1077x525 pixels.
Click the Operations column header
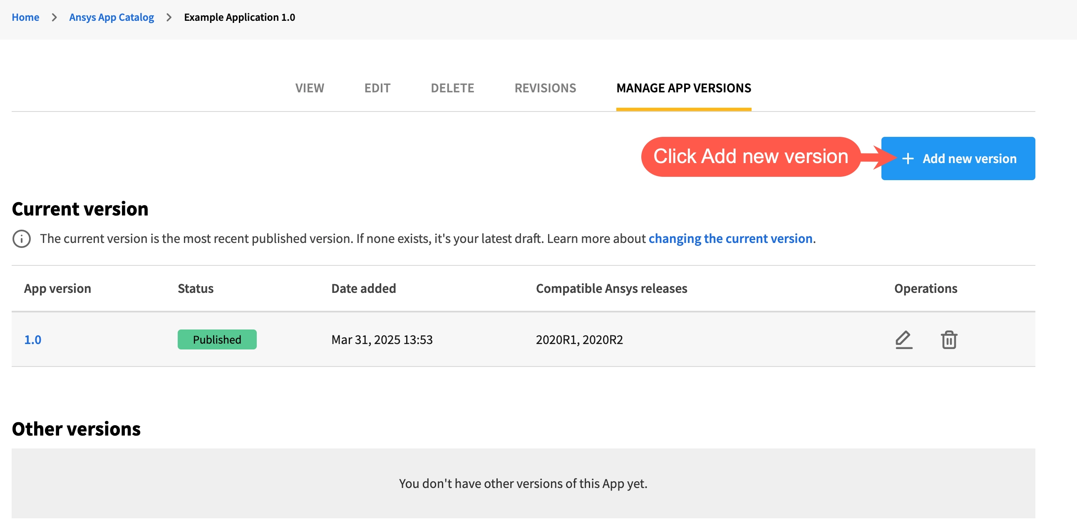926,288
